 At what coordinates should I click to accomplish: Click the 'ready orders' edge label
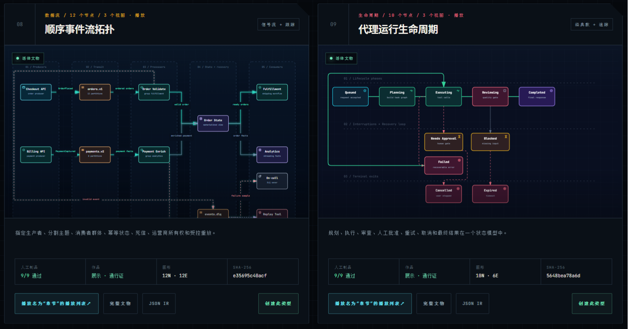point(241,105)
